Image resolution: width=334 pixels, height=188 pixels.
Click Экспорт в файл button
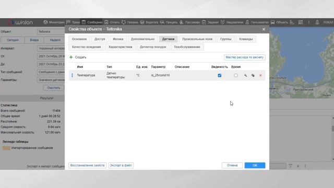(x=121, y=166)
